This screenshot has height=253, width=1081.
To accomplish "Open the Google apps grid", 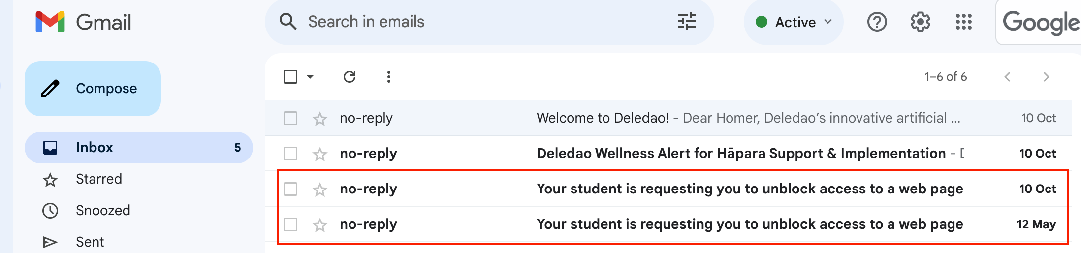I will coord(963,22).
